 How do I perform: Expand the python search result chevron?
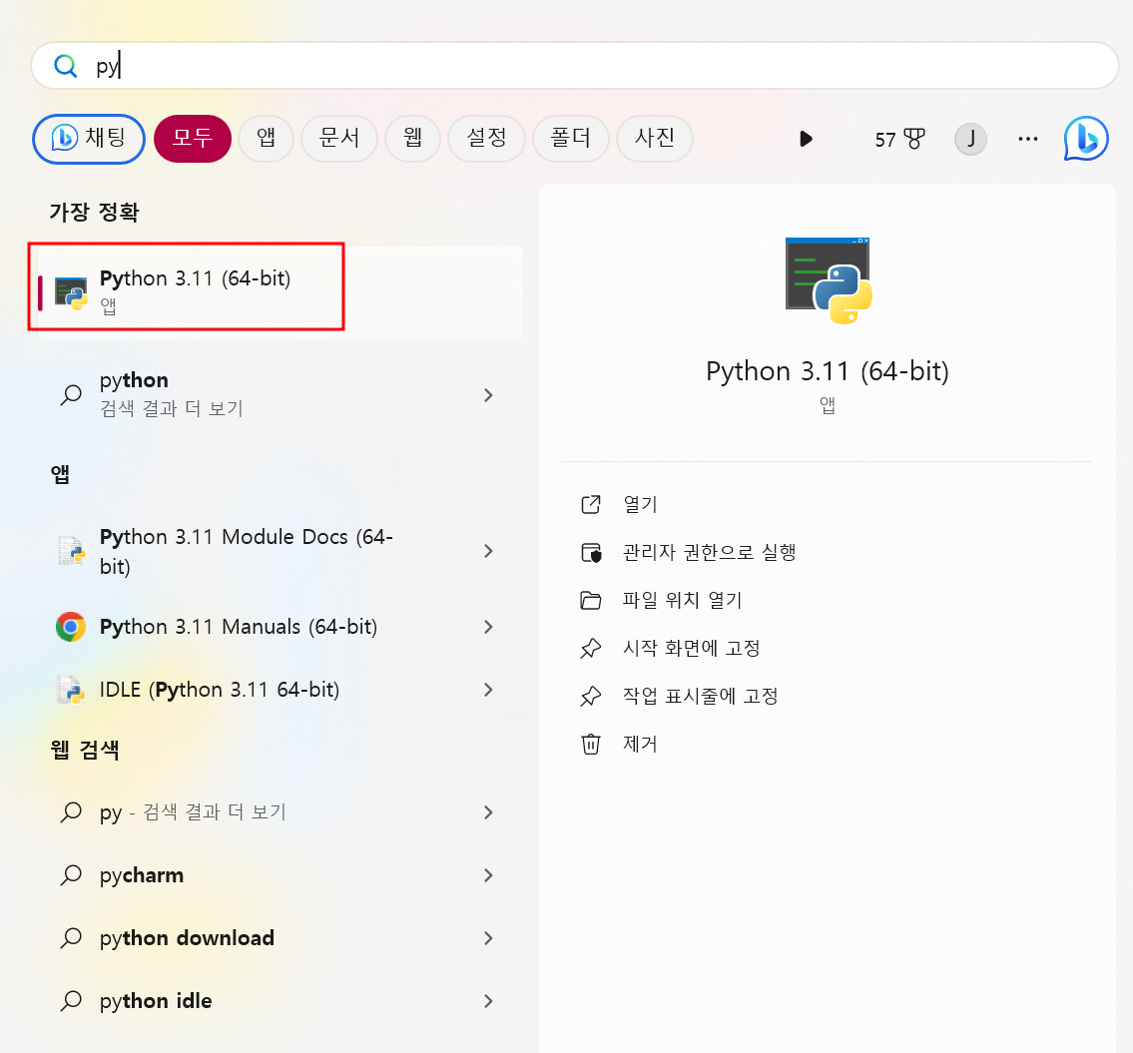[x=488, y=394]
